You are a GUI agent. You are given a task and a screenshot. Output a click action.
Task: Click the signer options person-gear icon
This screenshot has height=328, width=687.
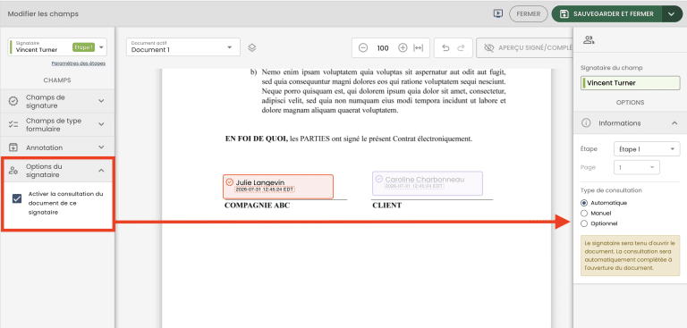pos(13,171)
